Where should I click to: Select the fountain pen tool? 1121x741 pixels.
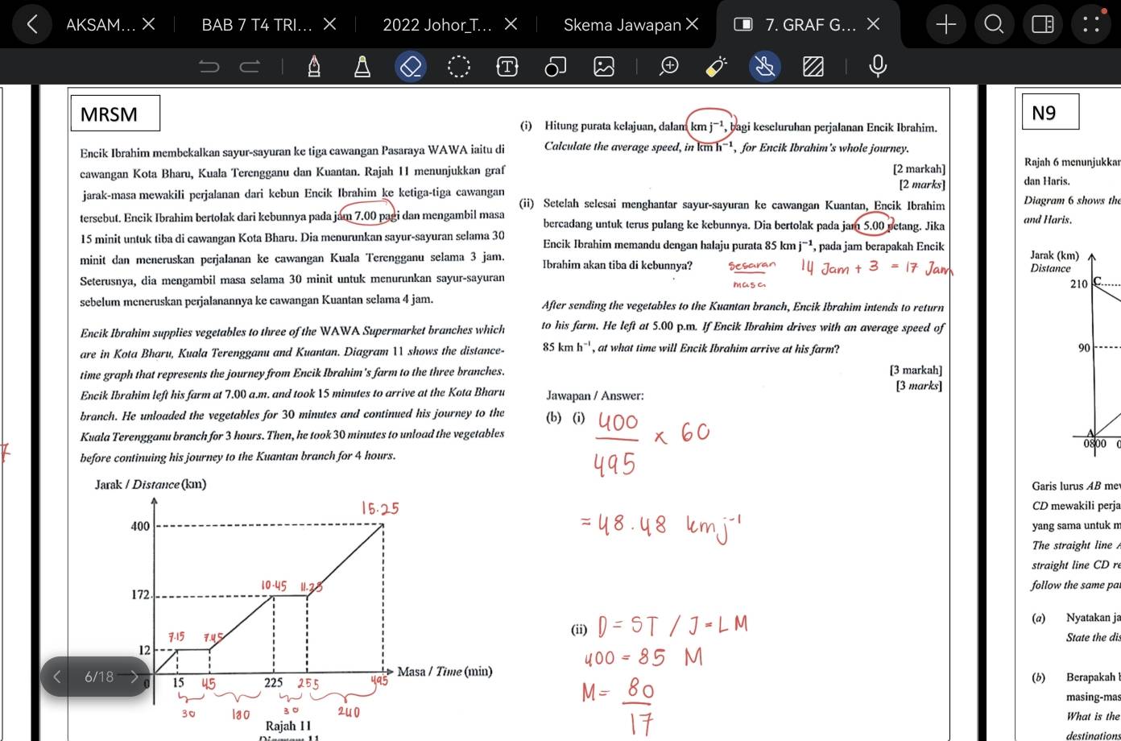tap(314, 67)
